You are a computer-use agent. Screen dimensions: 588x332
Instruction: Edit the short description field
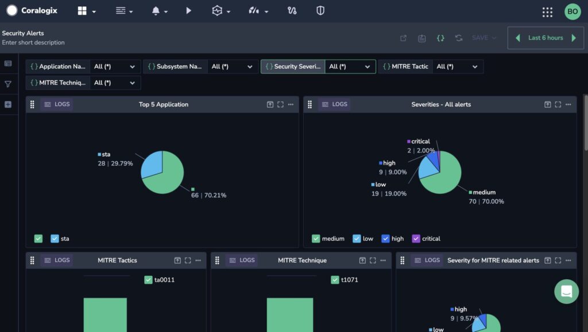[x=33, y=42]
